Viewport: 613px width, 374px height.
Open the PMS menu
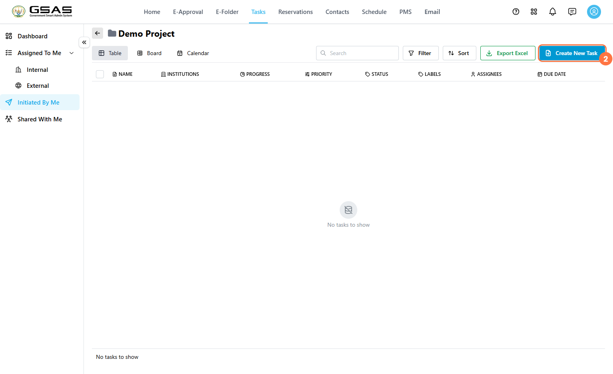coord(405,12)
